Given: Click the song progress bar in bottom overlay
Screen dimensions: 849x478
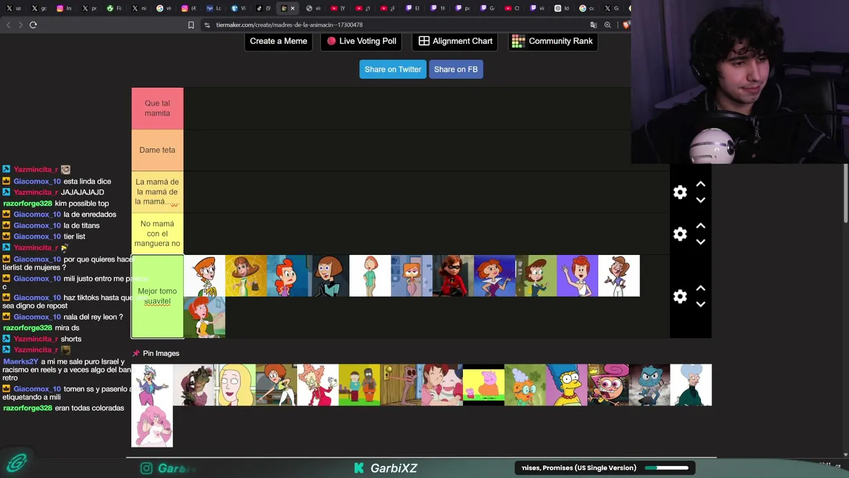Looking at the screenshot, I should (x=667, y=468).
